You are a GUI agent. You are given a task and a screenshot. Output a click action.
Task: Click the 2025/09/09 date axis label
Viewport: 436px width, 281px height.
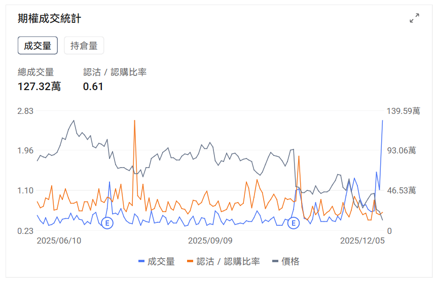210,240
